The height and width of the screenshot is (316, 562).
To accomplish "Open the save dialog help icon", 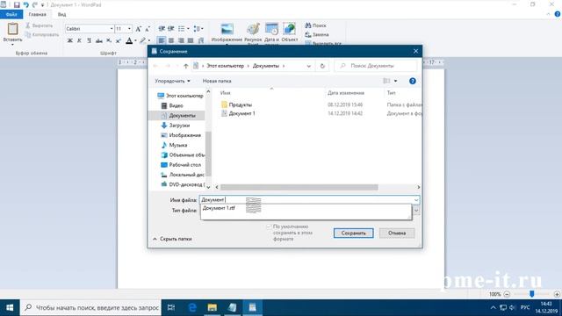I will (x=413, y=81).
